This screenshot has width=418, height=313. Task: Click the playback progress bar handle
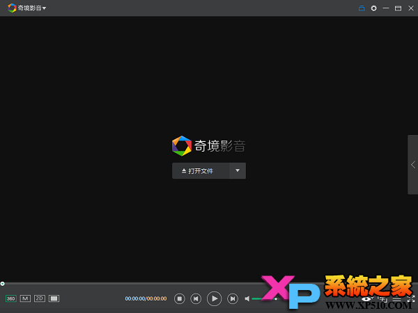point(2,284)
